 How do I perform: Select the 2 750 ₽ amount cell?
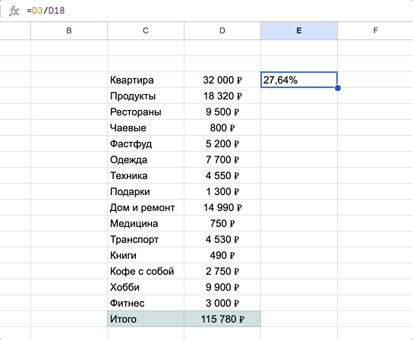[x=222, y=271]
